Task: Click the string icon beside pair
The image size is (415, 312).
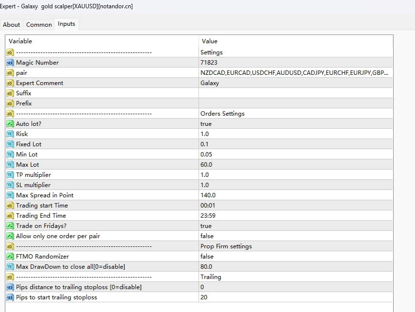Action: [x=10, y=73]
